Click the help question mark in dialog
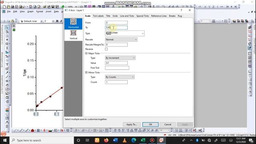 pos(181,10)
